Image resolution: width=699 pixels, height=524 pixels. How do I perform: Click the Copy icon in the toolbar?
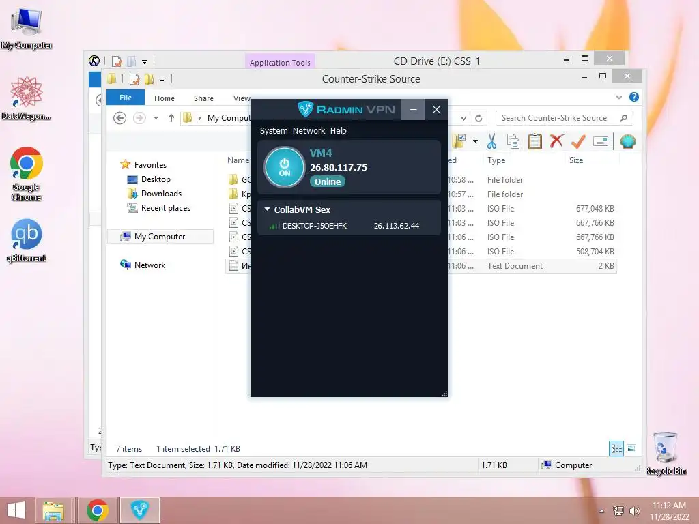point(513,141)
